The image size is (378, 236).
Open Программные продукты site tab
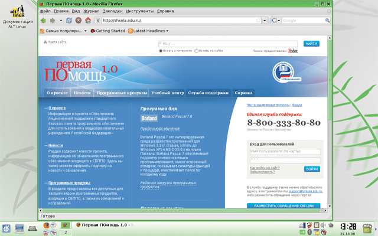[x=122, y=93]
